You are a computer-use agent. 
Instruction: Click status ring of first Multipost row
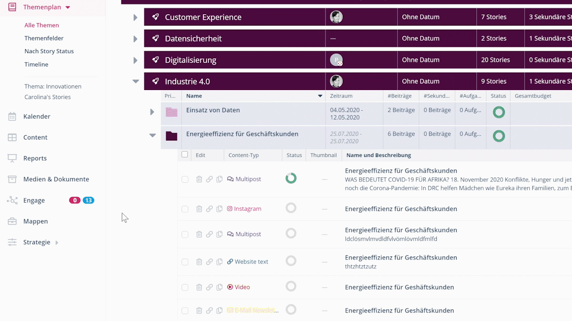[x=291, y=178]
